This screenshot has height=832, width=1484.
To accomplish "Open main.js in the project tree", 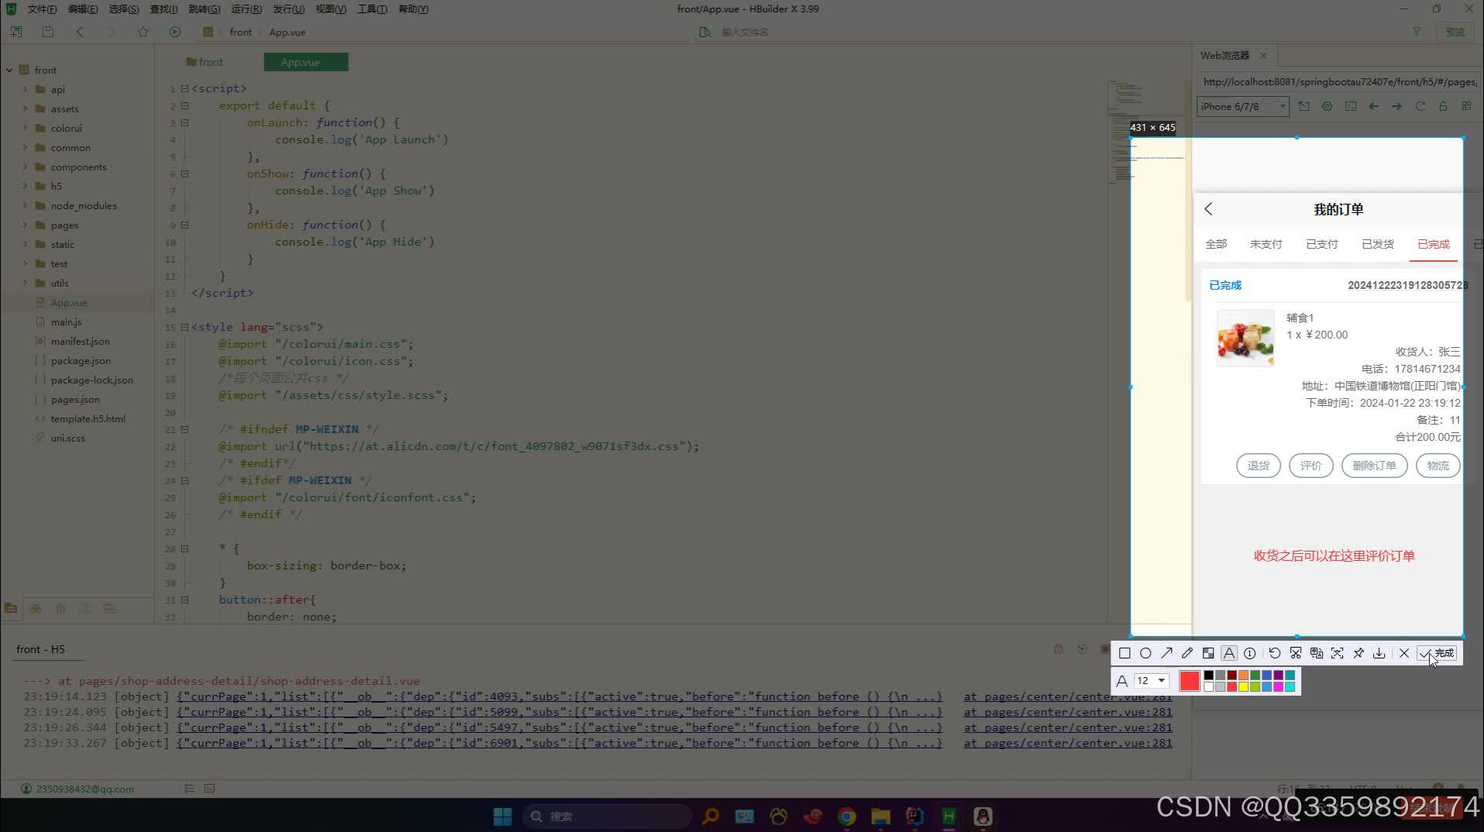I will tap(66, 321).
